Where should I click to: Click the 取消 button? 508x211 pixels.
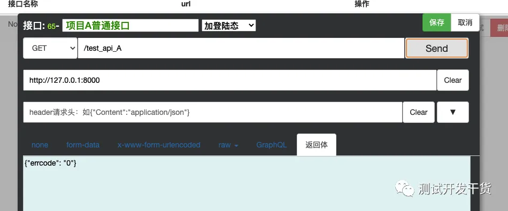tap(465, 22)
